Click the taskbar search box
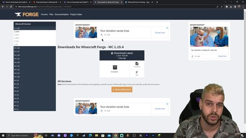The width and height of the screenshot is (246, 138). point(25,135)
